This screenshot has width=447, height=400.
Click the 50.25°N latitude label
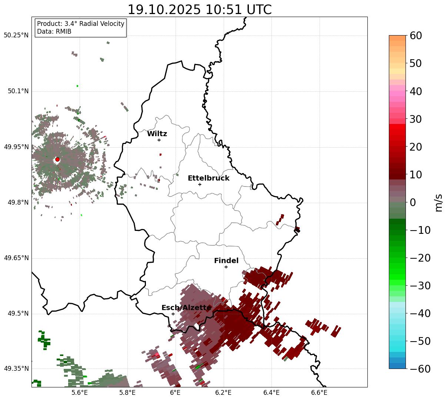[16, 36]
